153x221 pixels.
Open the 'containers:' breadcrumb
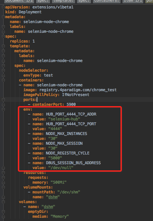(107, 1)
